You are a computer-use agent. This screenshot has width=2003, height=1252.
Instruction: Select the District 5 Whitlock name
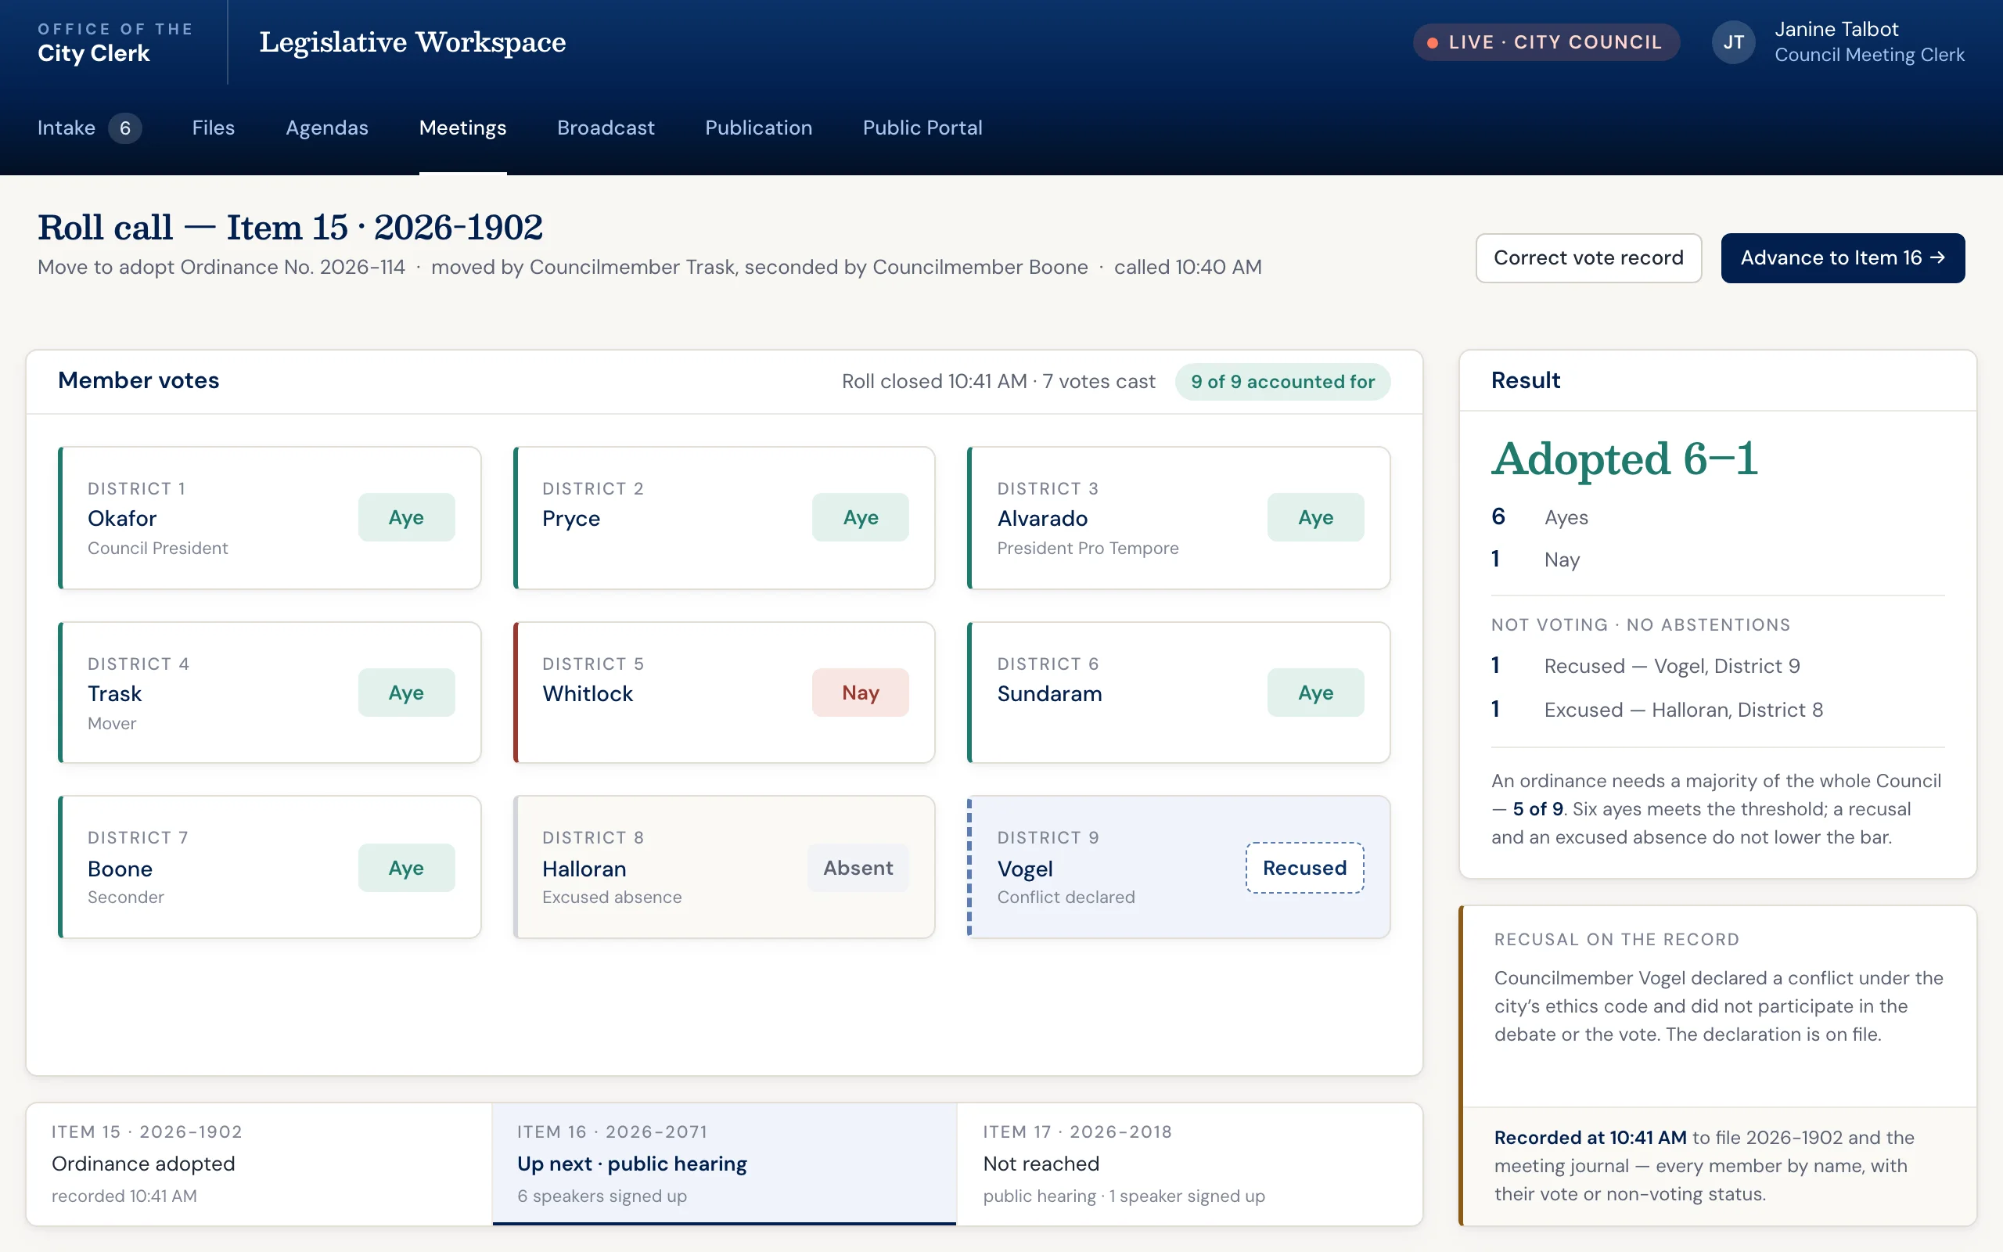[588, 694]
